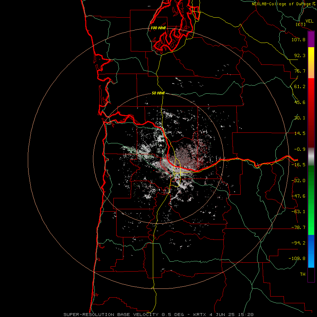
Task: Select the 107.8 value on the velocity scale
Action: click(298, 39)
